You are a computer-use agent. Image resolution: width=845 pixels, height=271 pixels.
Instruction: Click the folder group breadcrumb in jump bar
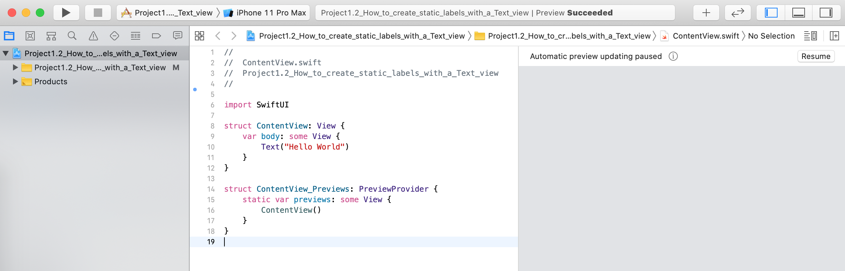tap(563, 36)
